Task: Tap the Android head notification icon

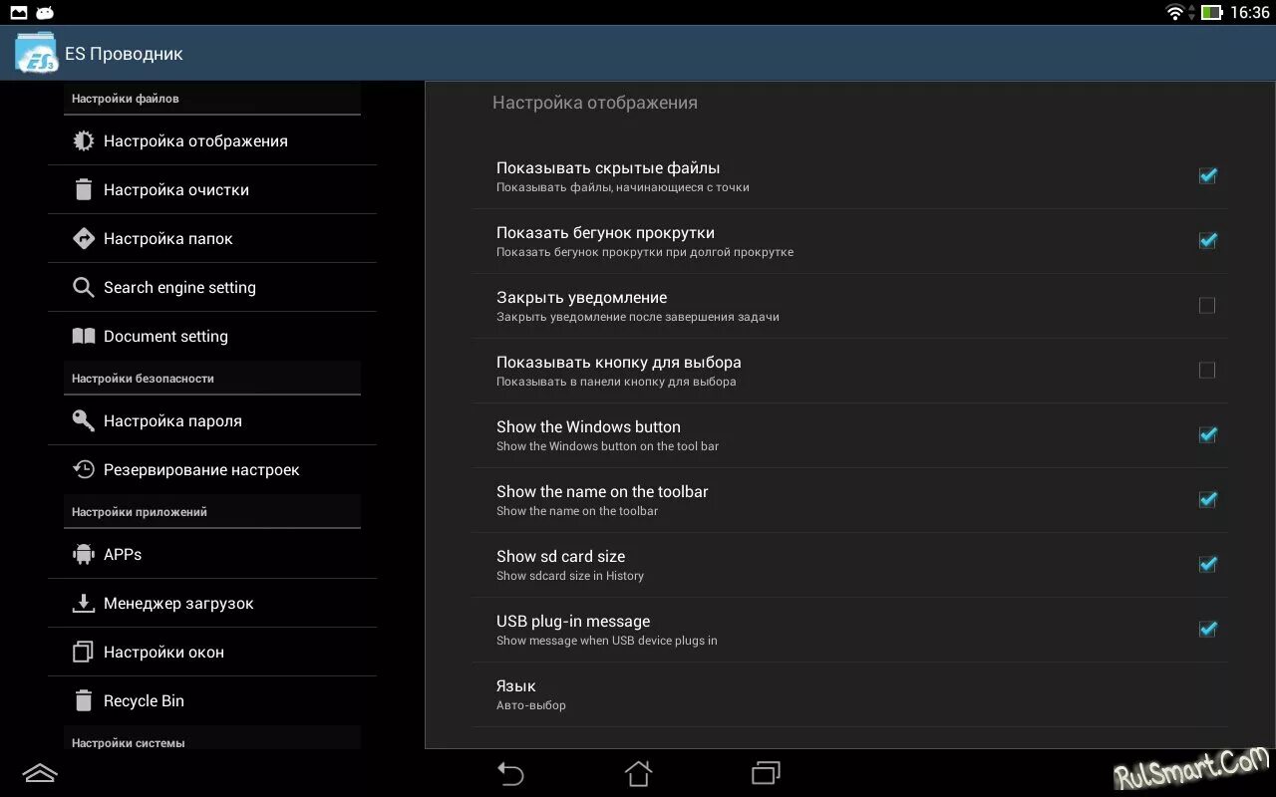Action: click(x=45, y=12)
